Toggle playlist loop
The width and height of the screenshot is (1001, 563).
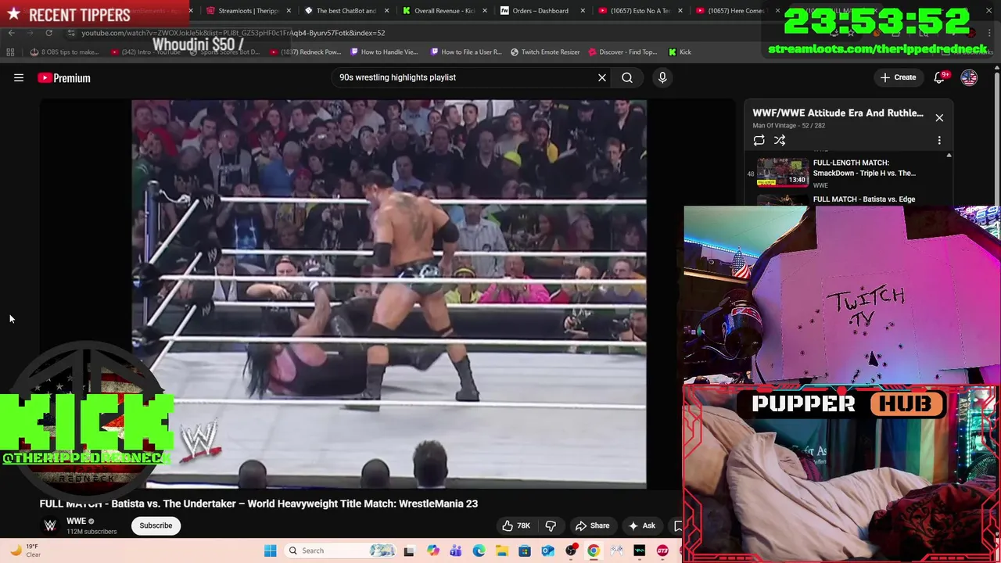tap(759, 140)
